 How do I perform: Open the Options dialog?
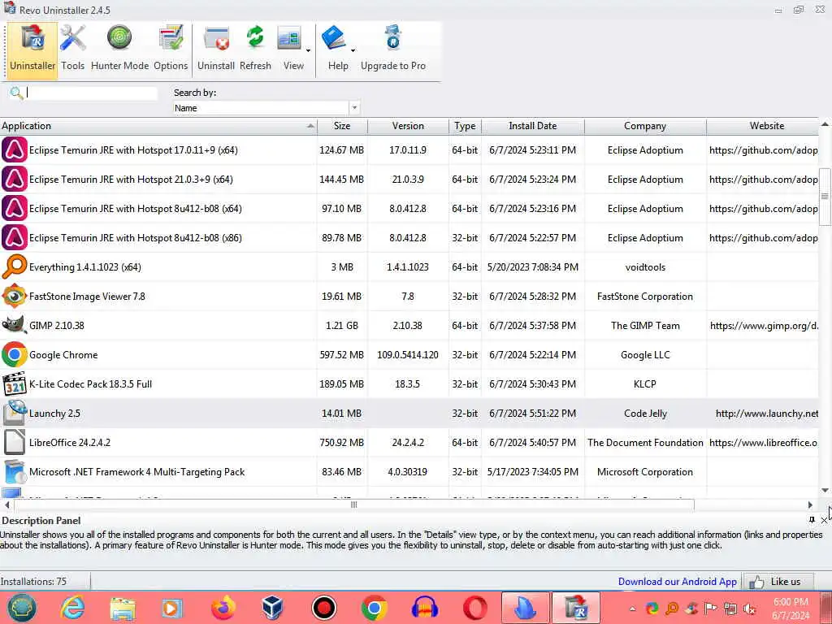[171, 50]
